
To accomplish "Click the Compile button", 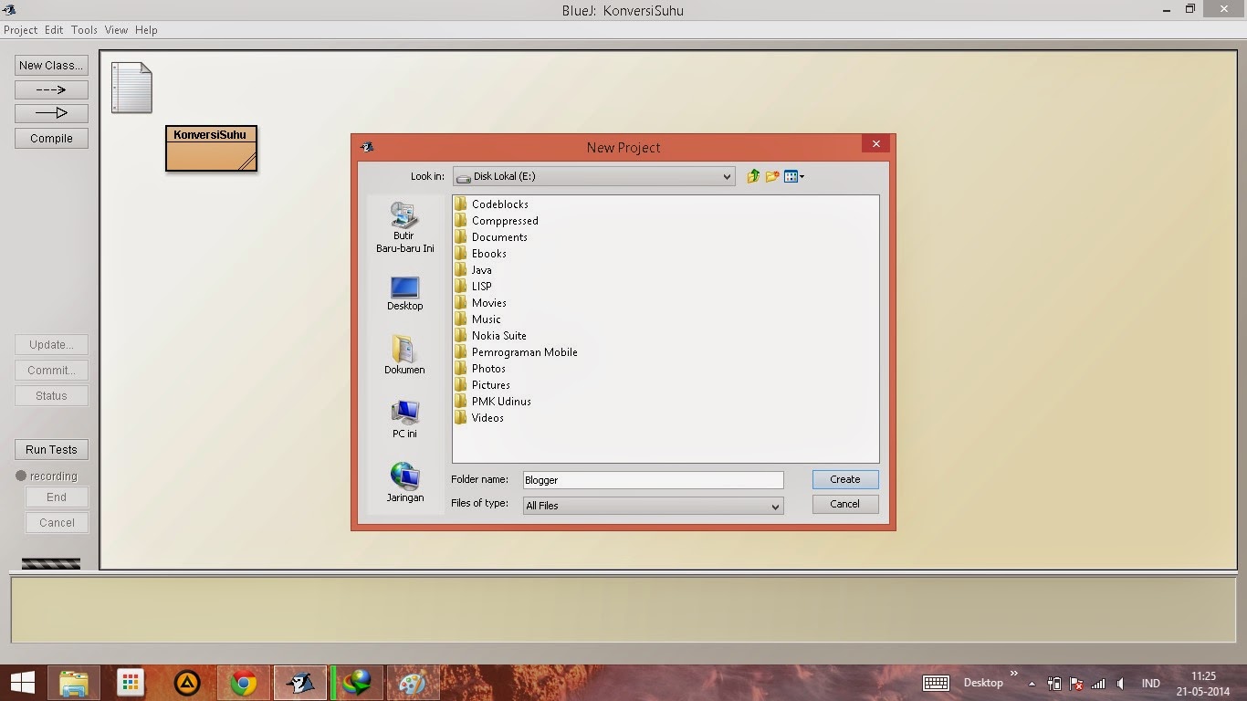I will coord(51,139).
